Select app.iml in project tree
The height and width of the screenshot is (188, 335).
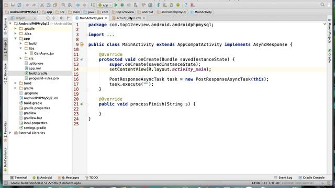[x=32, y=68]
